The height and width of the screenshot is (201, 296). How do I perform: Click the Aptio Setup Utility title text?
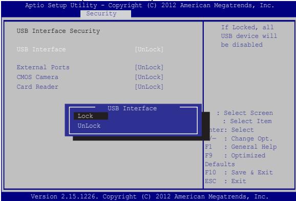[x=150, y=5]
